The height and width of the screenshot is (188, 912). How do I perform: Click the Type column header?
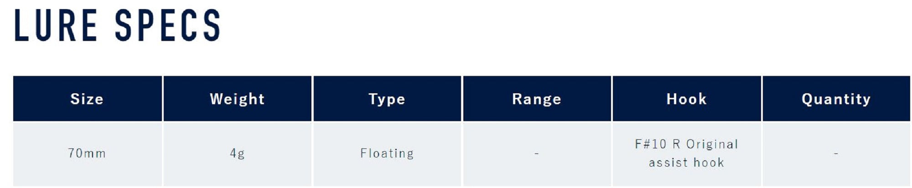click(387, 99)
